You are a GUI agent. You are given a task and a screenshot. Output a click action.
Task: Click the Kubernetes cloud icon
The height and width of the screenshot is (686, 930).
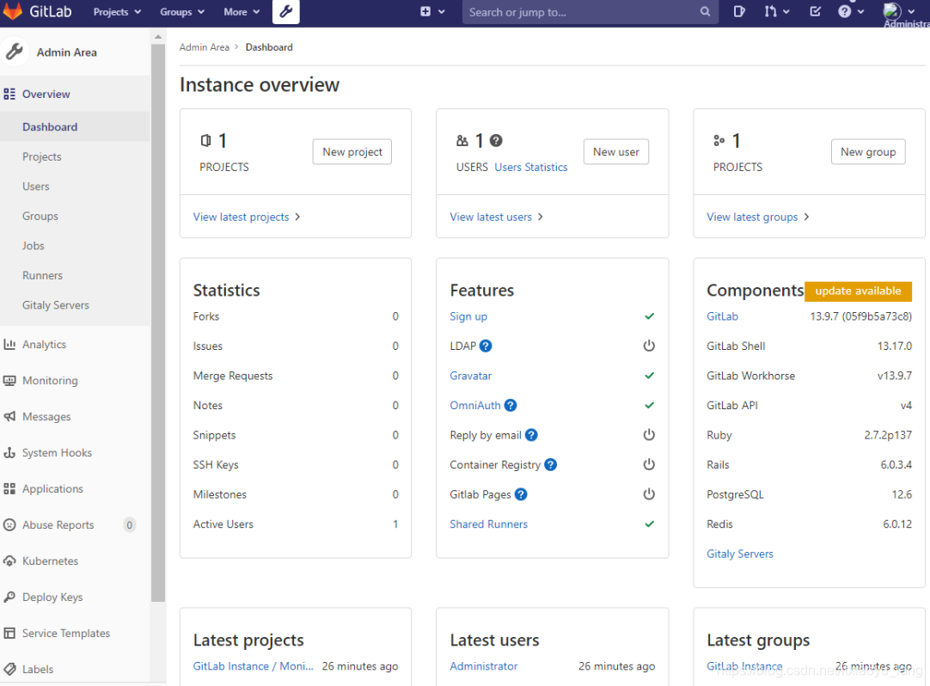point(9,560)
